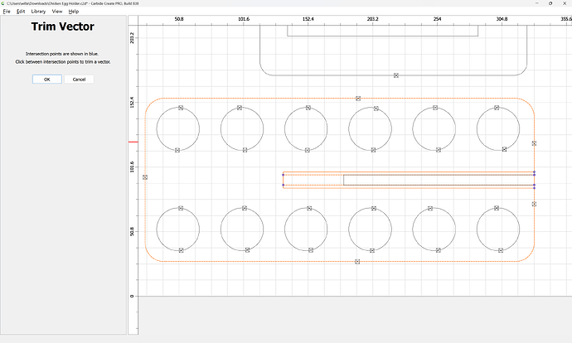Click node marker on orange outline's bottom edge
Screen dimensions: 572x343
coord(357,262)
